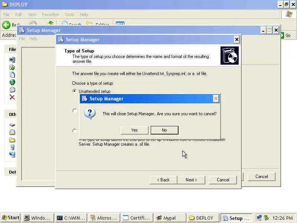297x223 pixels.
Task: Click the DEPLOY window title folder icon
Action: pos(4,4)
